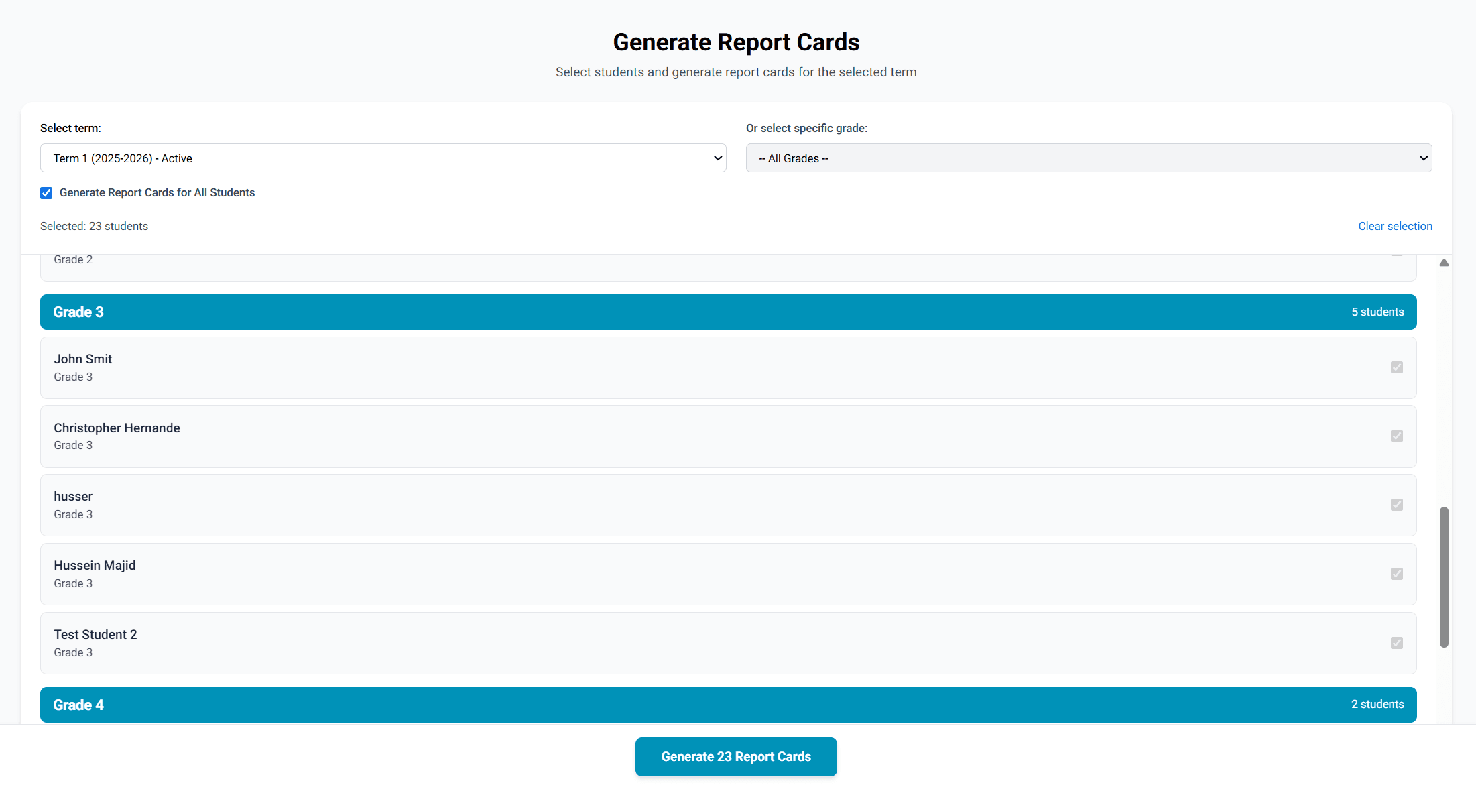Image resolution: width=1476 pixels, height=785 pixels.
Task: Toggle Test Student 2's selection checkbox
Action: 1396,643
